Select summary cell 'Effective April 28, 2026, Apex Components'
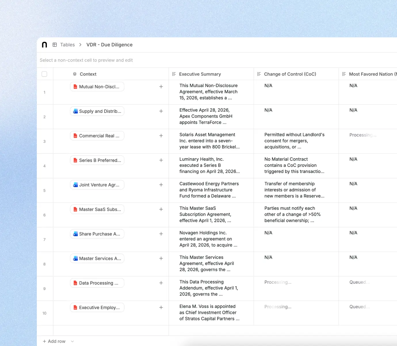Viewport: 397px width, 346px height. point(211,116)
